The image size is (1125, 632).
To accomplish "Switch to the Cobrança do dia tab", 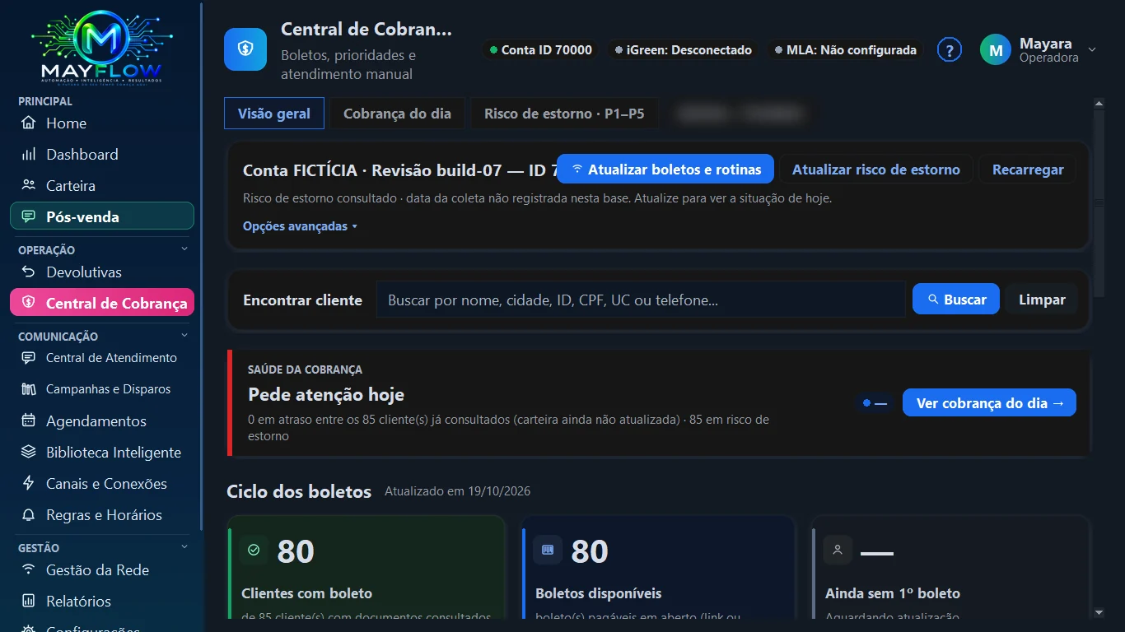I will coord(397,114).
